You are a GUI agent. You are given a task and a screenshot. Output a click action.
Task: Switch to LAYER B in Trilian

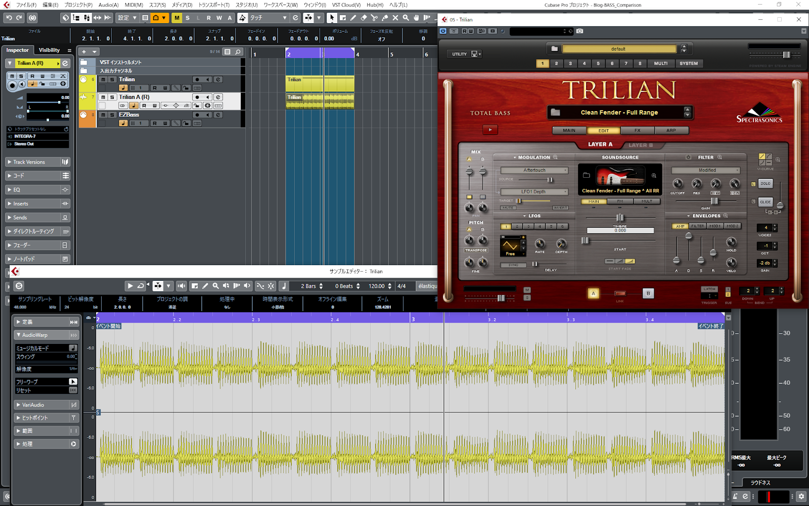(x=641, y=145)
